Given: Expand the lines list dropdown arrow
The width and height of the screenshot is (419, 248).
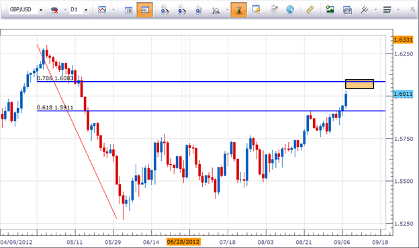Looking at the screenshot, I should pyautogui.click(x=398, y=10).
